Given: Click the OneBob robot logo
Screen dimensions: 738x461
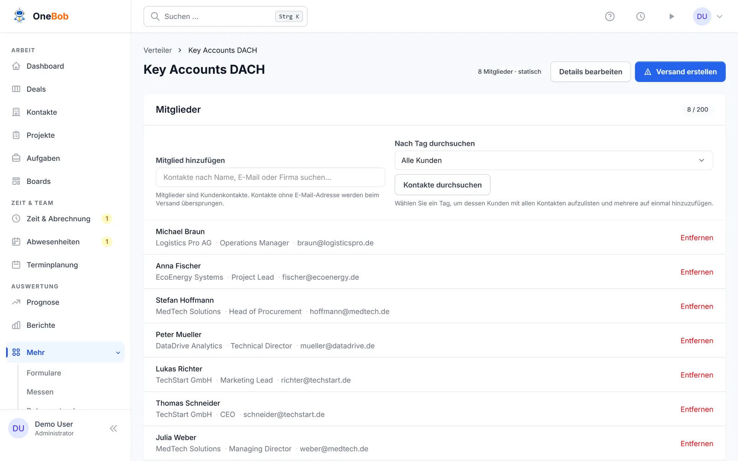Looking at the screenshot, I should 19,16.
